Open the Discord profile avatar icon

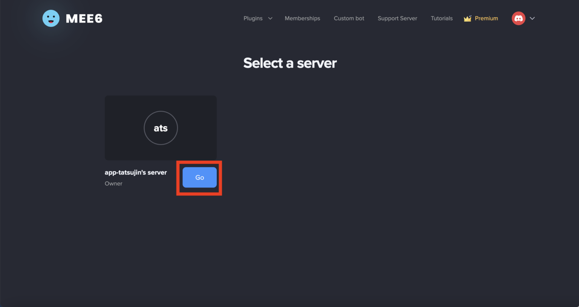point(518,18)
